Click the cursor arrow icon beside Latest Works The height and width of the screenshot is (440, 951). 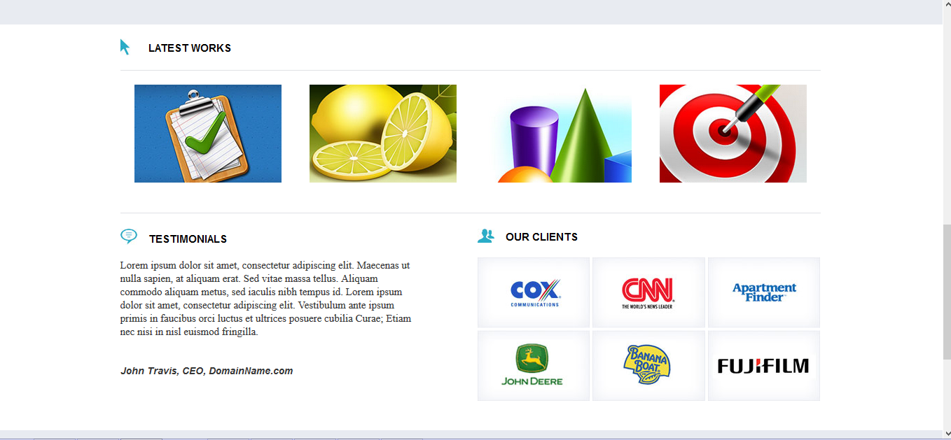(125, 47)
